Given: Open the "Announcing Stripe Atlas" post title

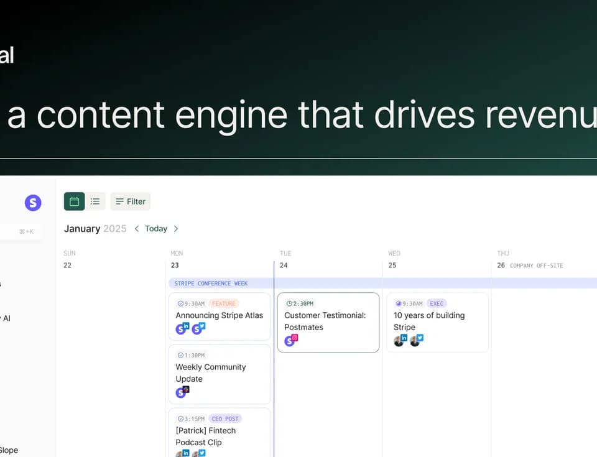Looking at the screenshot, I should [x=220, y=315].
